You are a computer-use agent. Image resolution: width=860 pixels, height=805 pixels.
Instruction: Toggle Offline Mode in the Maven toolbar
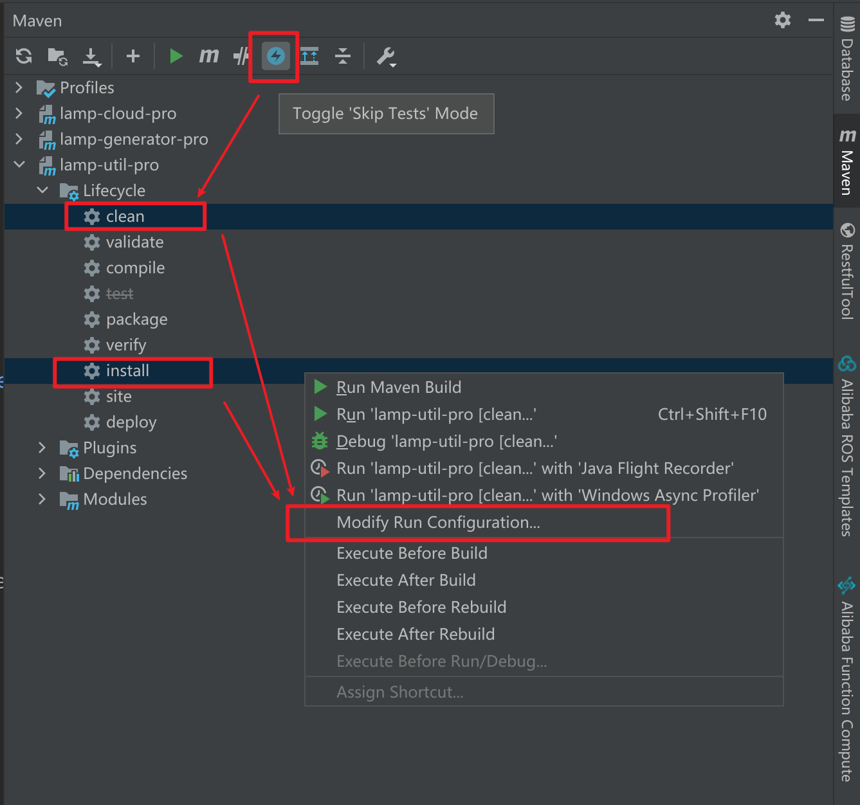point(241,57)
